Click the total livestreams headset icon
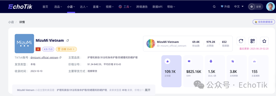 254,61
